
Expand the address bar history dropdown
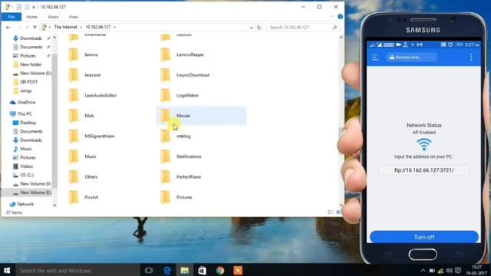coord(251,28)
